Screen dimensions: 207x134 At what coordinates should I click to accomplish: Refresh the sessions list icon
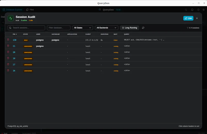point(143,28)
